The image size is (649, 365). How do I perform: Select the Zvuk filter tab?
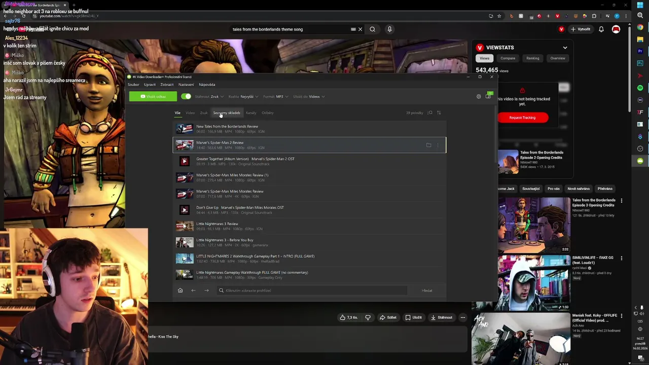204,113
